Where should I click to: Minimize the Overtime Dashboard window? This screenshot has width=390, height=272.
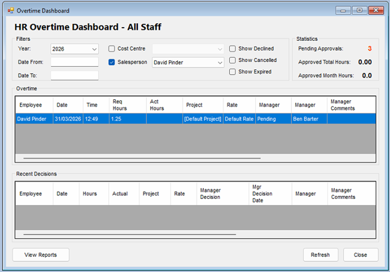343,11
